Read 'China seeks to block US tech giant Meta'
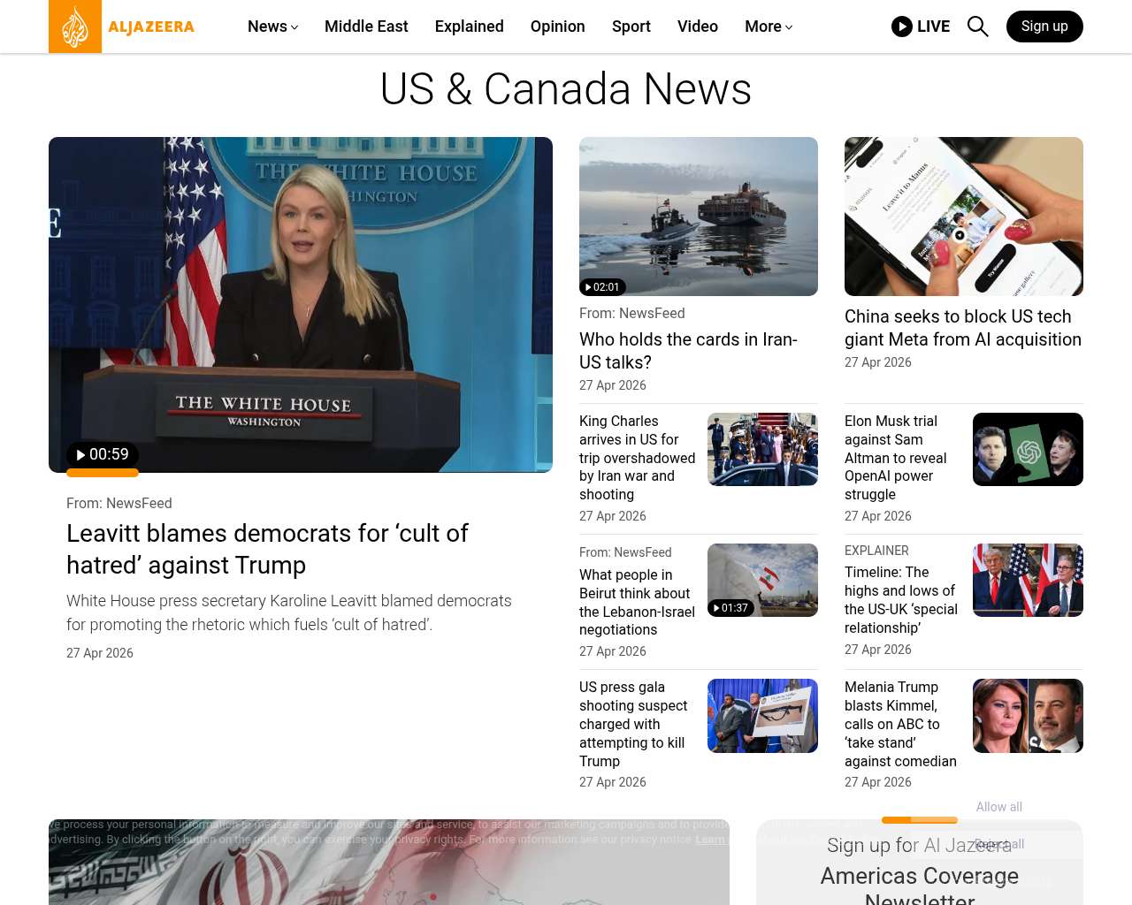The image size is (1132, 905). tap(963, 328)
